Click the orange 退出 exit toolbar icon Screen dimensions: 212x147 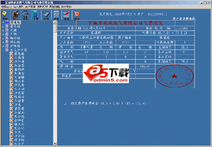pos(77,15)
